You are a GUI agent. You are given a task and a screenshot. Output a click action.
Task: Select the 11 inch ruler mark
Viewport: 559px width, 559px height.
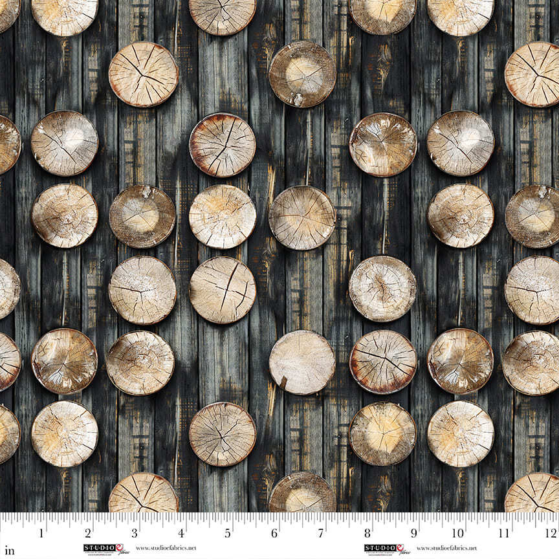505,534
